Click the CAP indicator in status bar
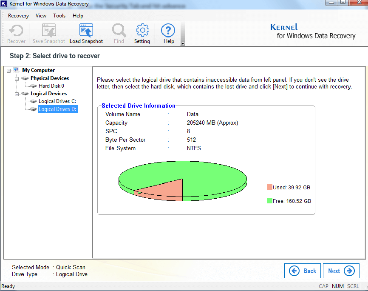 click(x=323, y=286)
